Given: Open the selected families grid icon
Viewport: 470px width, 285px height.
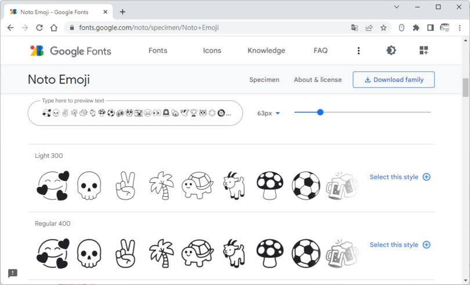Looking at the screenshot, I should coord(424,50).
